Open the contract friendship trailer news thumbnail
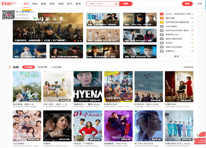Image resolution: width=206 pixels, height=148 pixels. coord(140,51)
